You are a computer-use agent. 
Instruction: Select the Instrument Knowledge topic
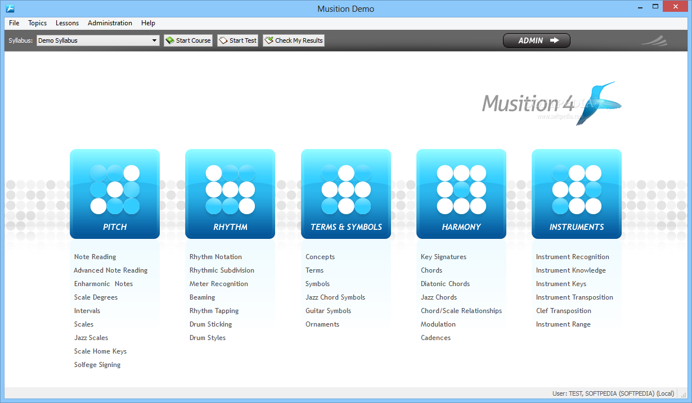point(571,270)
